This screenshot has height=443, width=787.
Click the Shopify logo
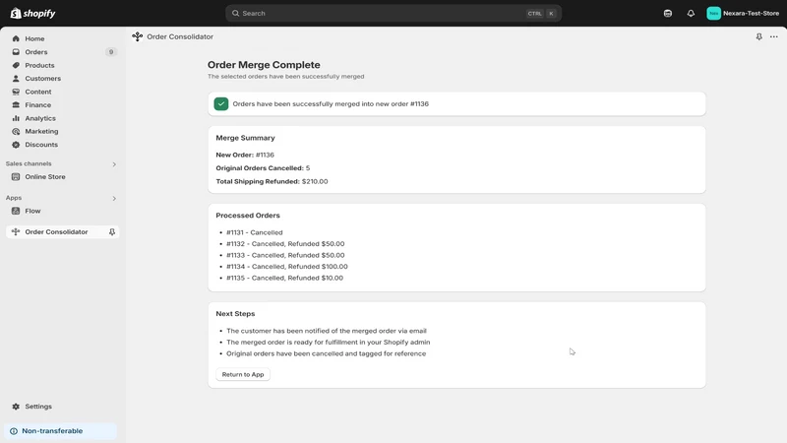(33, 14)
